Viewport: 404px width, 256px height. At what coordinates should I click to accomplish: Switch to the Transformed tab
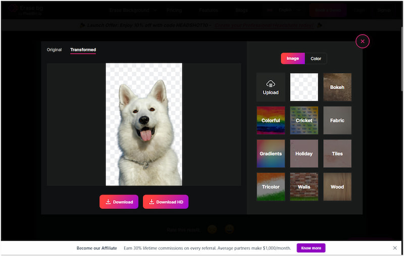pyautogui.click(x=83, y=50)
